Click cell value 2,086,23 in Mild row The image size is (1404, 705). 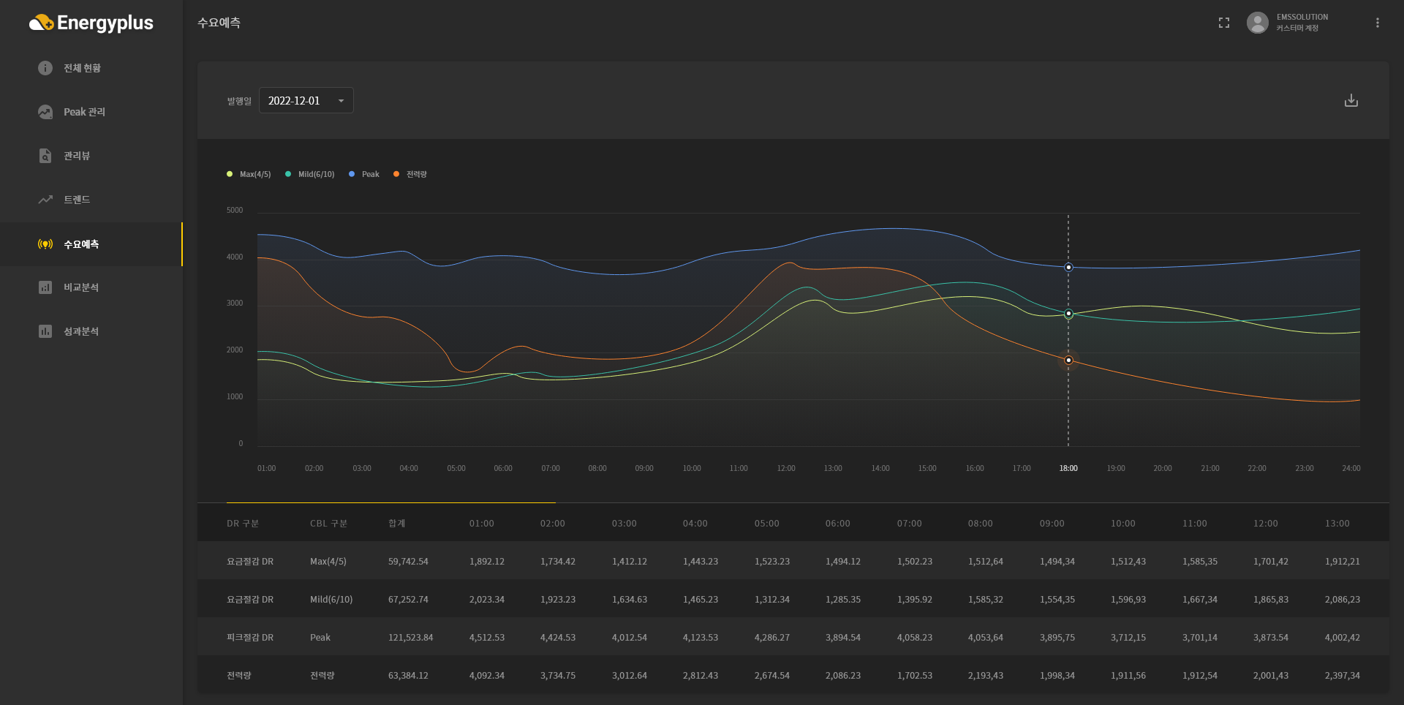click(x=1343, y=600)
